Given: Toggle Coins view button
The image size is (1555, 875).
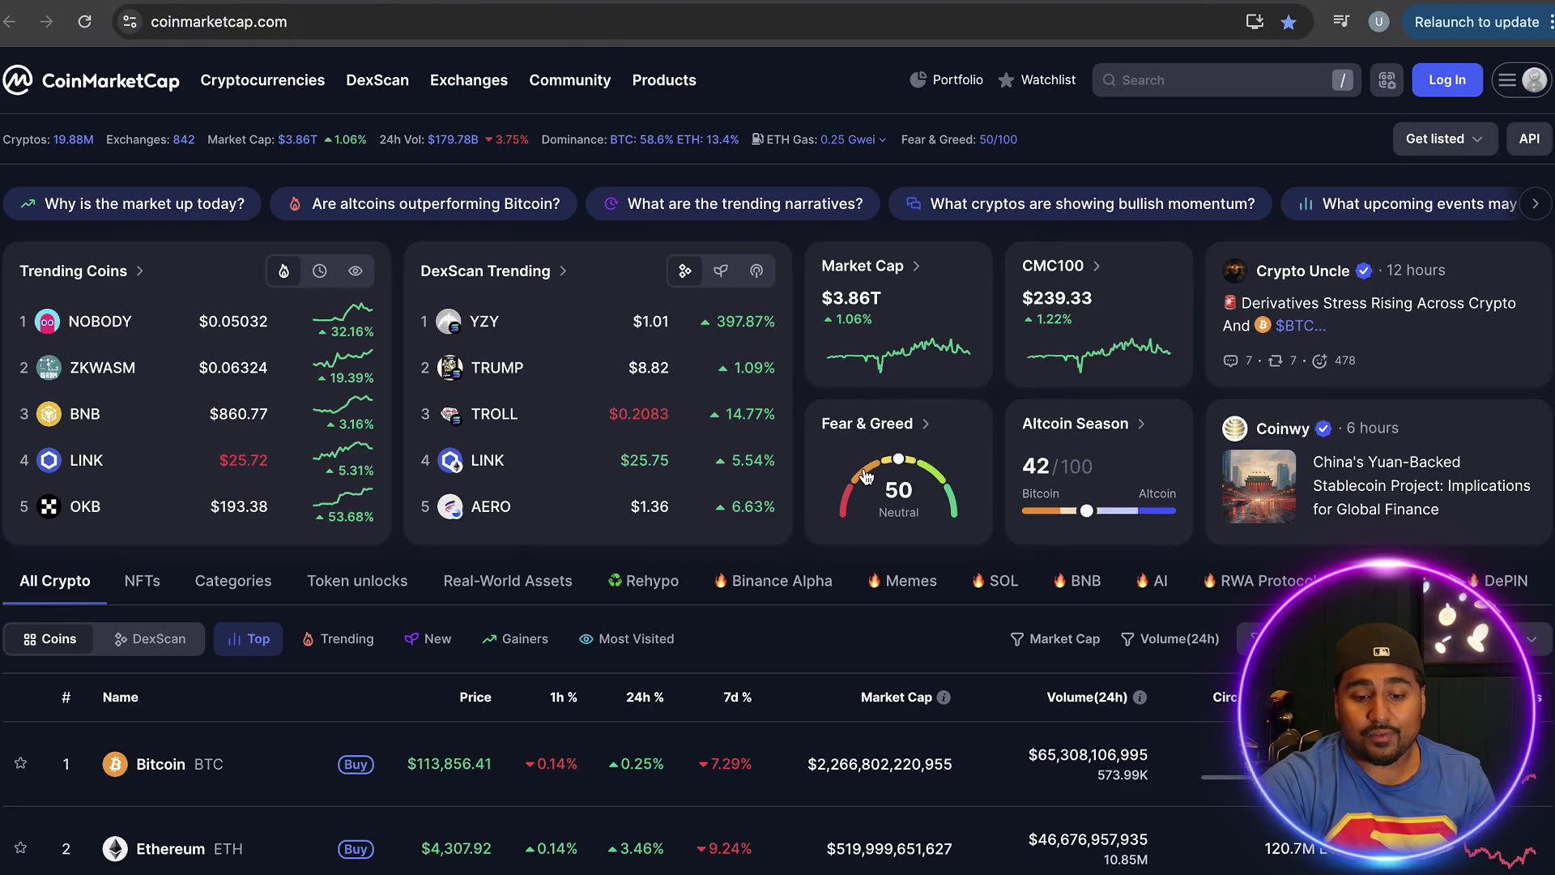Looking at the screenshot, I should (x=50, y=639).
